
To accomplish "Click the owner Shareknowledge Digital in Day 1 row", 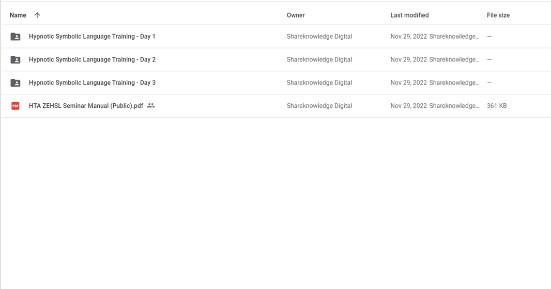I will pyautogui.click(x=319, y=37).
